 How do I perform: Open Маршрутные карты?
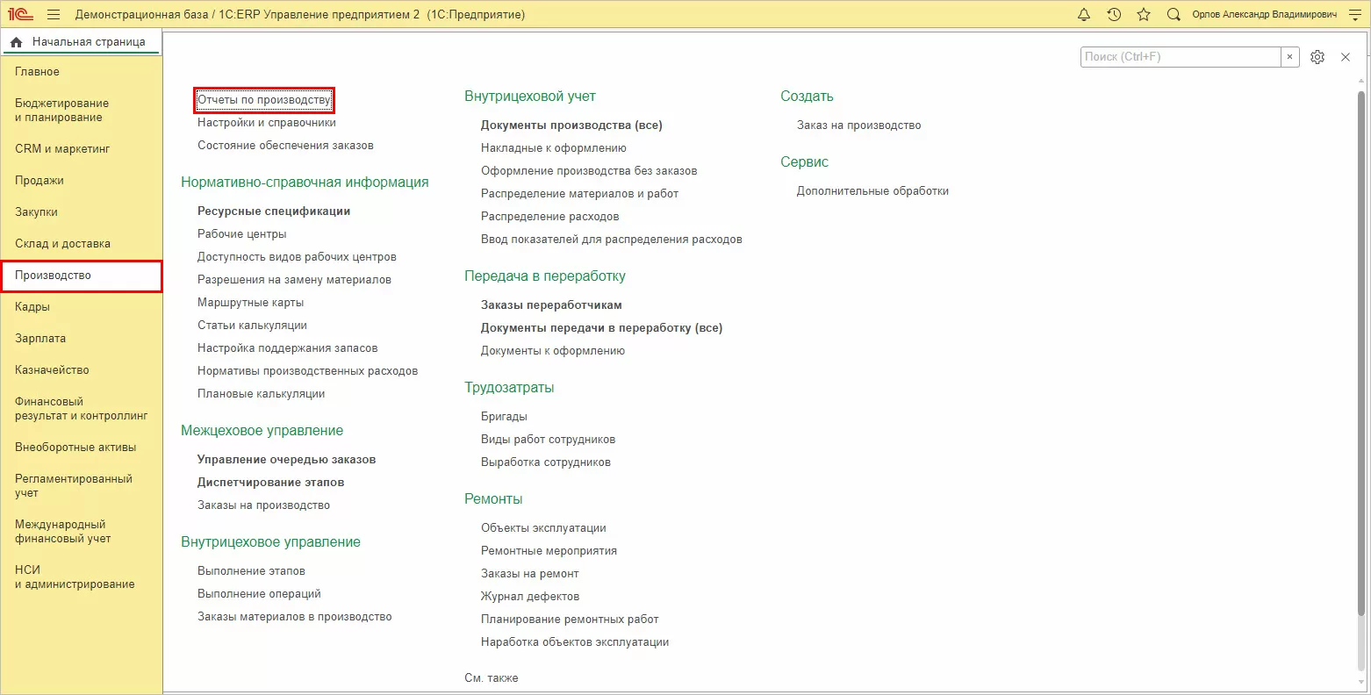[251, 303]
